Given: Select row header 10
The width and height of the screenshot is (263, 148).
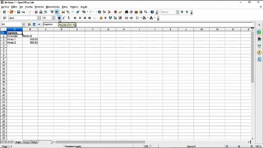Looking at the screenshot, I should 3,62.
